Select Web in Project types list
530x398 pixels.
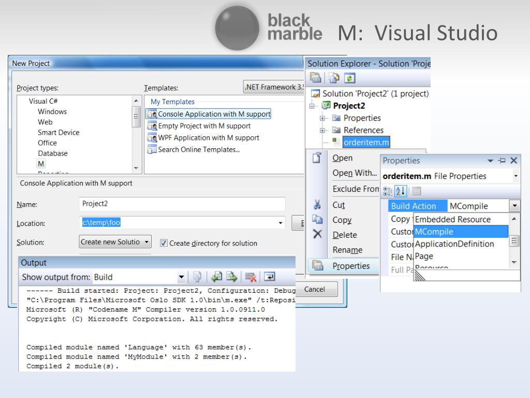point(45,122)
